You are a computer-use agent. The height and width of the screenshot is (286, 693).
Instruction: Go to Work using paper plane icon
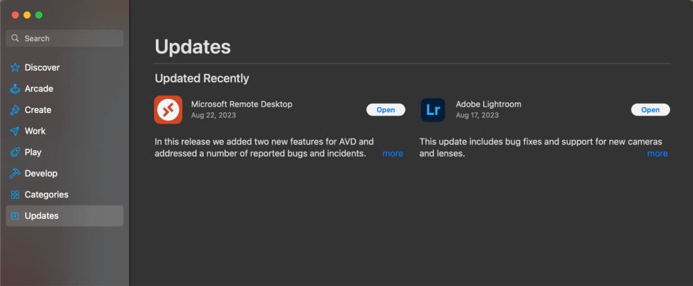[15, 131]
